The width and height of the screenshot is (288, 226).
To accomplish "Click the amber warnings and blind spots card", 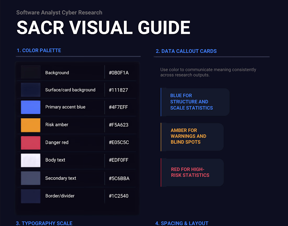I will [192, 137].
